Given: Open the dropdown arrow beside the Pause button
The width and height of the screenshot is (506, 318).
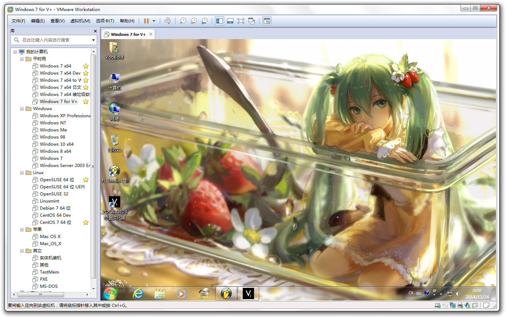Looking at the screenshot, I should 154,21.
